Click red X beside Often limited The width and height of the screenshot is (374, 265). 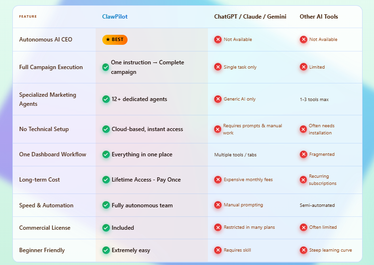click(304, 227)
